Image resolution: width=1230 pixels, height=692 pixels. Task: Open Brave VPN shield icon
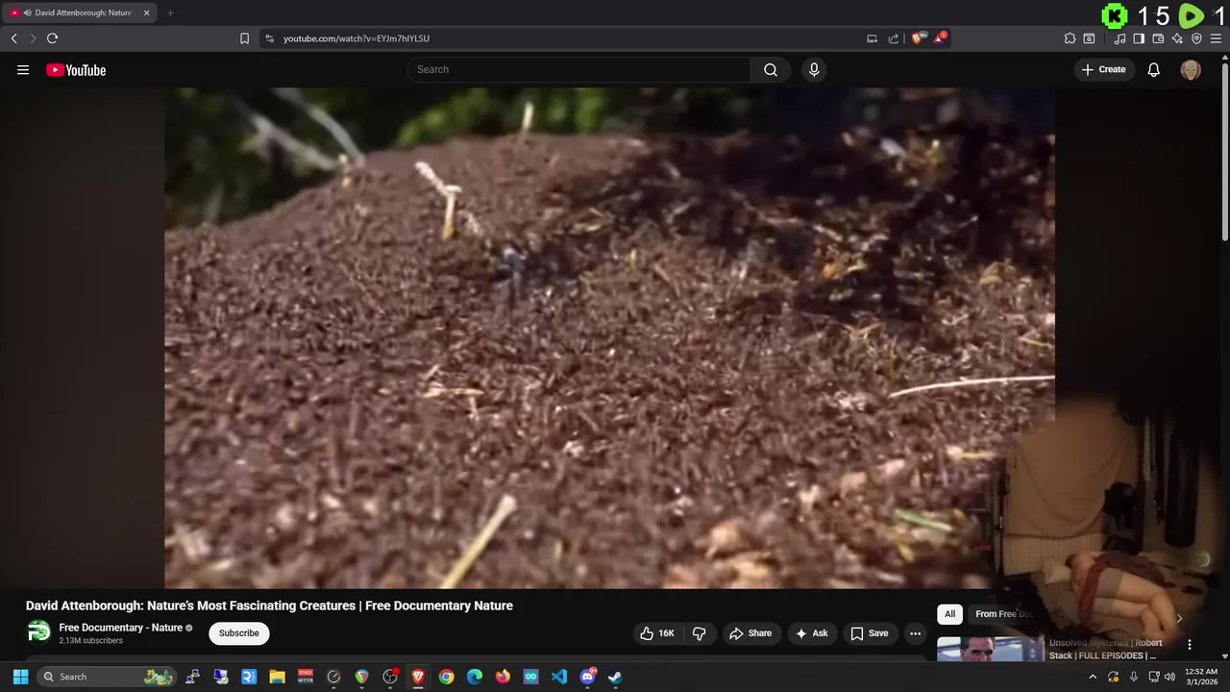click(1196, 38)
